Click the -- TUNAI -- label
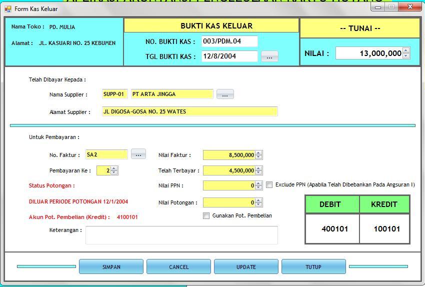 tap(360, 28)
